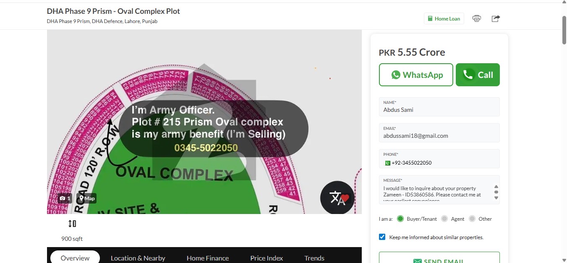Open the Home Finance tab
Viewport: 567px width, 263px height.
click(x=208, y=258)
